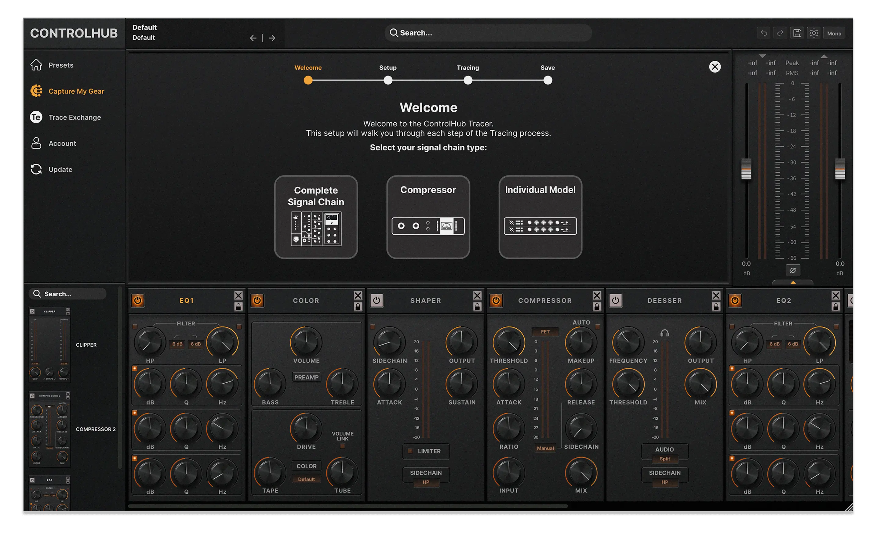Click the right output level fader

840,169
